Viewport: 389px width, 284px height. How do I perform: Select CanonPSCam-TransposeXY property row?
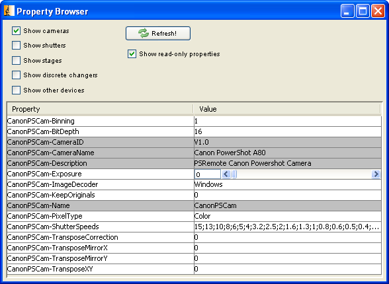pos(101,269)
